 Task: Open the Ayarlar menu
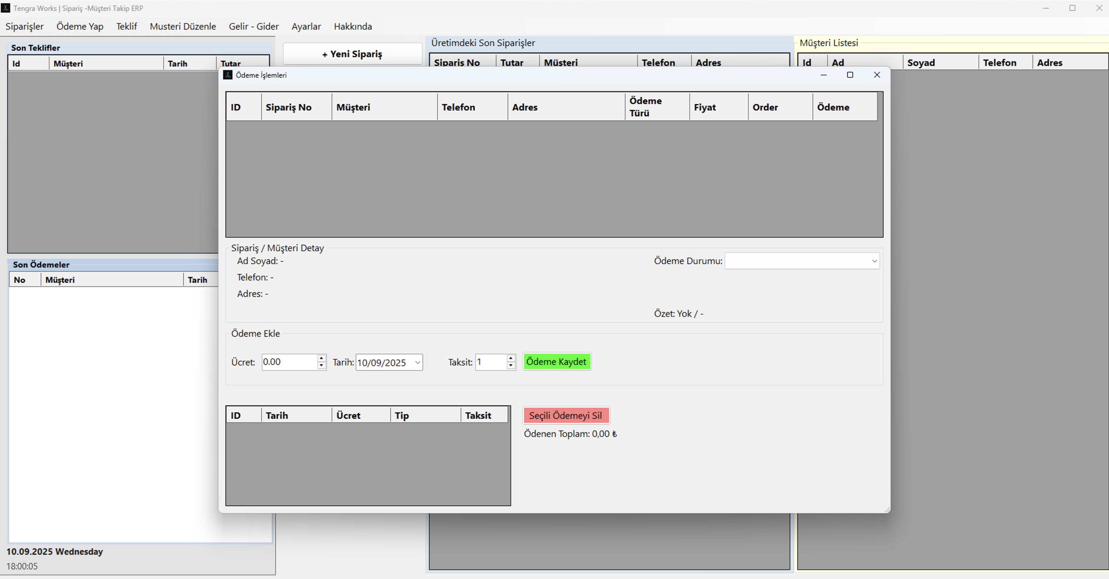pos(306,26)
